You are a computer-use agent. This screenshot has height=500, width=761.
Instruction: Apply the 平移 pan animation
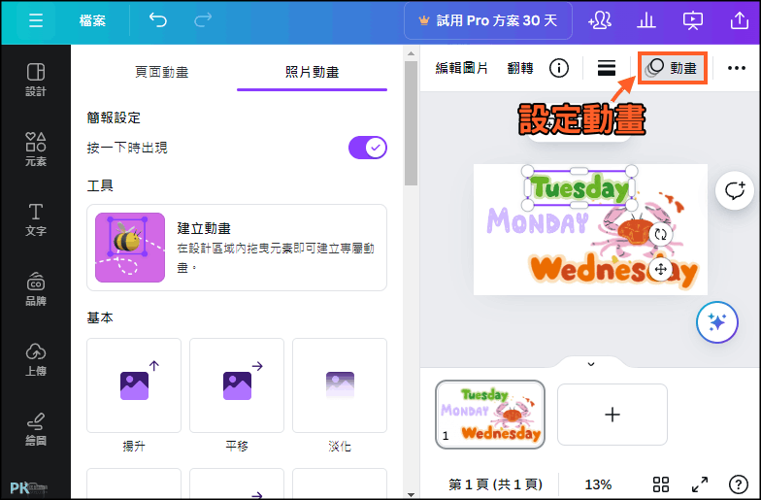[x=237, y=385]
